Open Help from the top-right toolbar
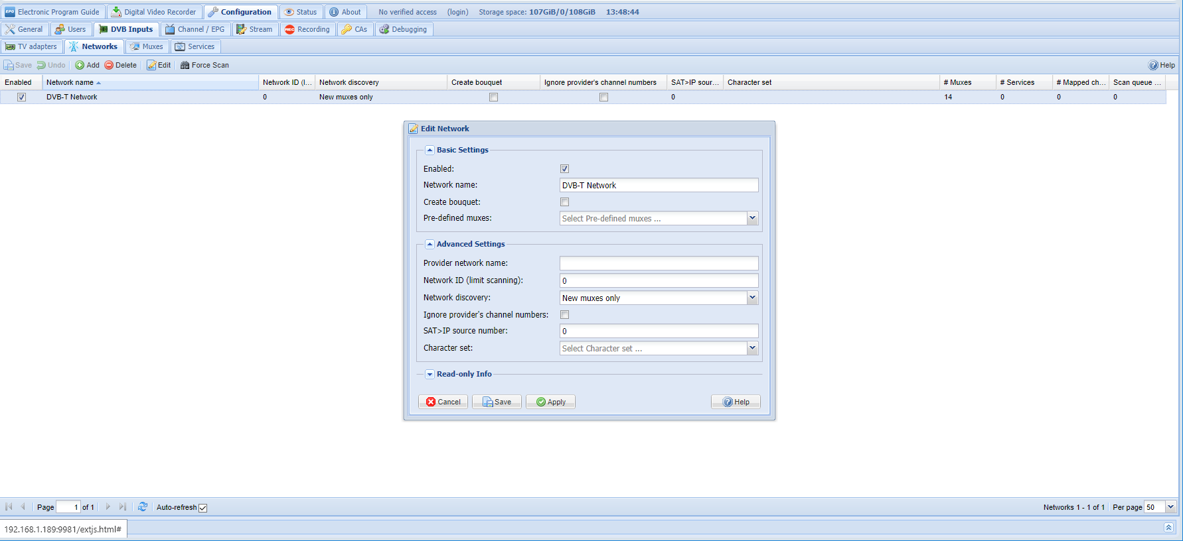Viewport: 1183px width, 541px height. (1162, 65)
